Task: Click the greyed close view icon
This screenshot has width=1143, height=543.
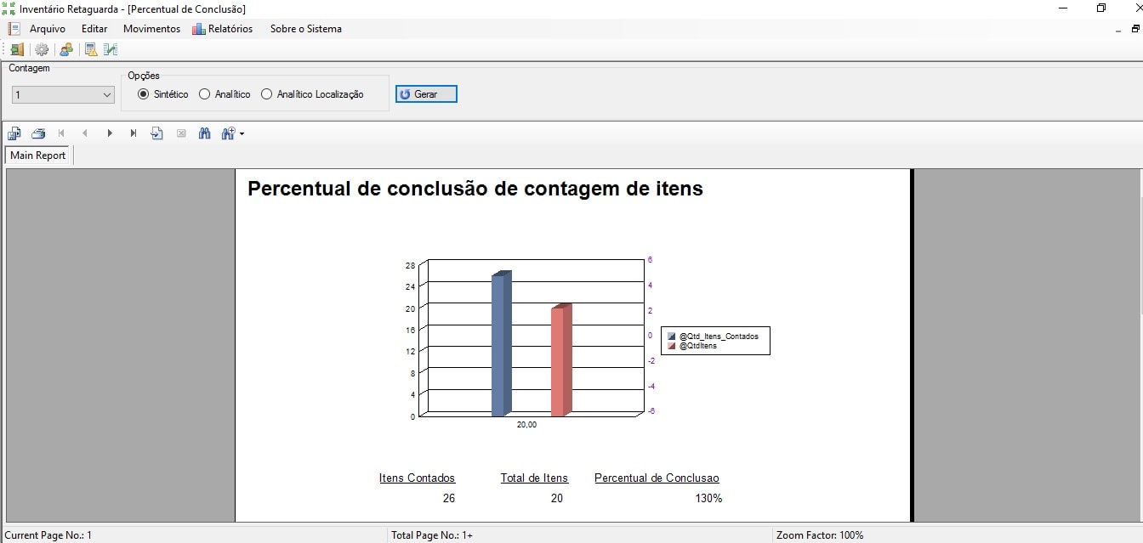Action: 180,133
